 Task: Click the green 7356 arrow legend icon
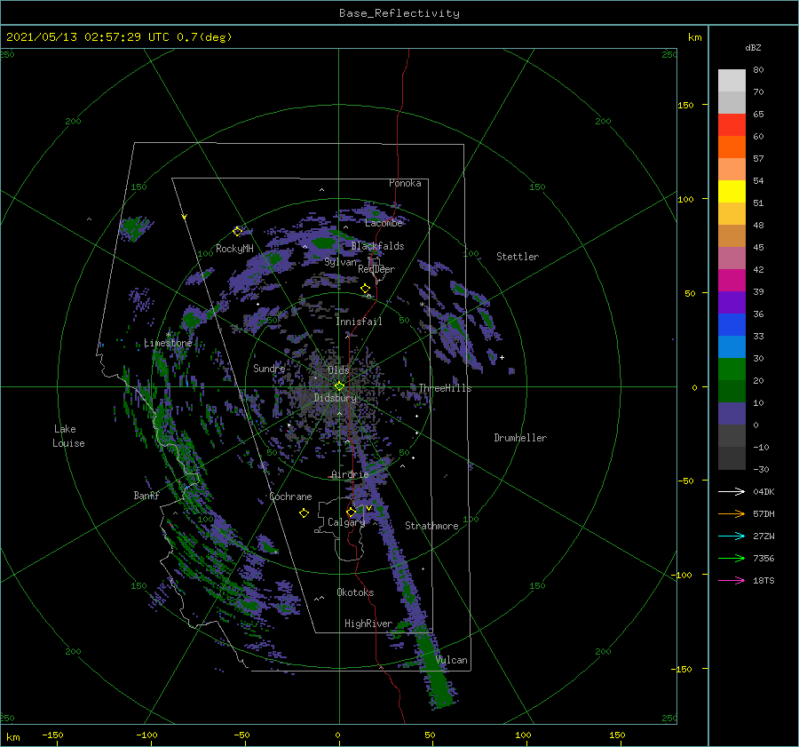(x=732, y=559)
